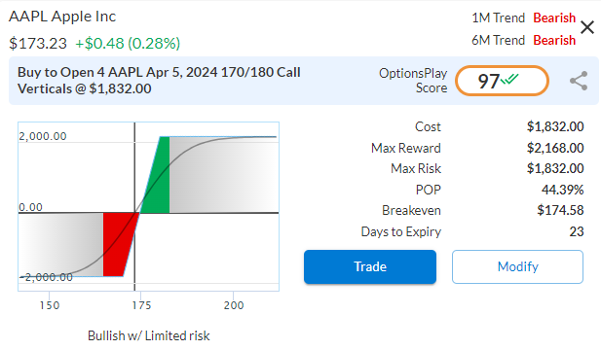The width and height of the screenshot is (601, 350).
Task: Click the share icon
Action: pyautogui.click(x=579, y=81)
